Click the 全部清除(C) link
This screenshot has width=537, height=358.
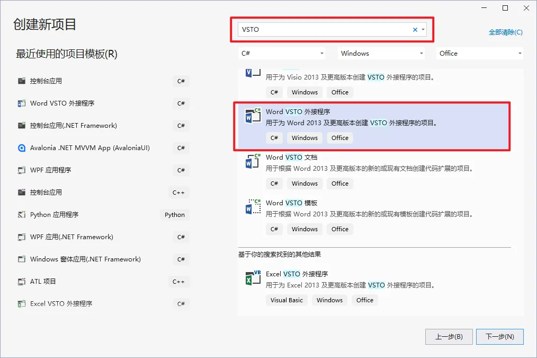click(506, 32)
